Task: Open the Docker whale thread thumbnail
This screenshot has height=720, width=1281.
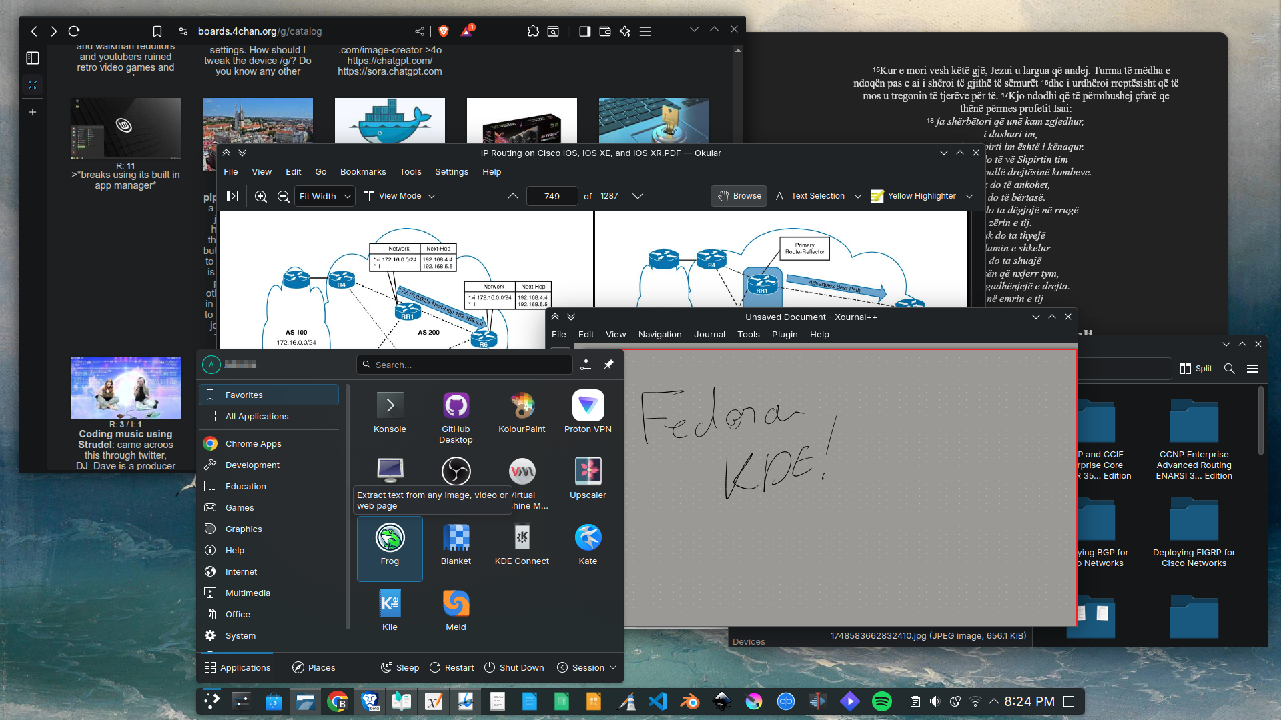Action: click(x=390, y=121)
